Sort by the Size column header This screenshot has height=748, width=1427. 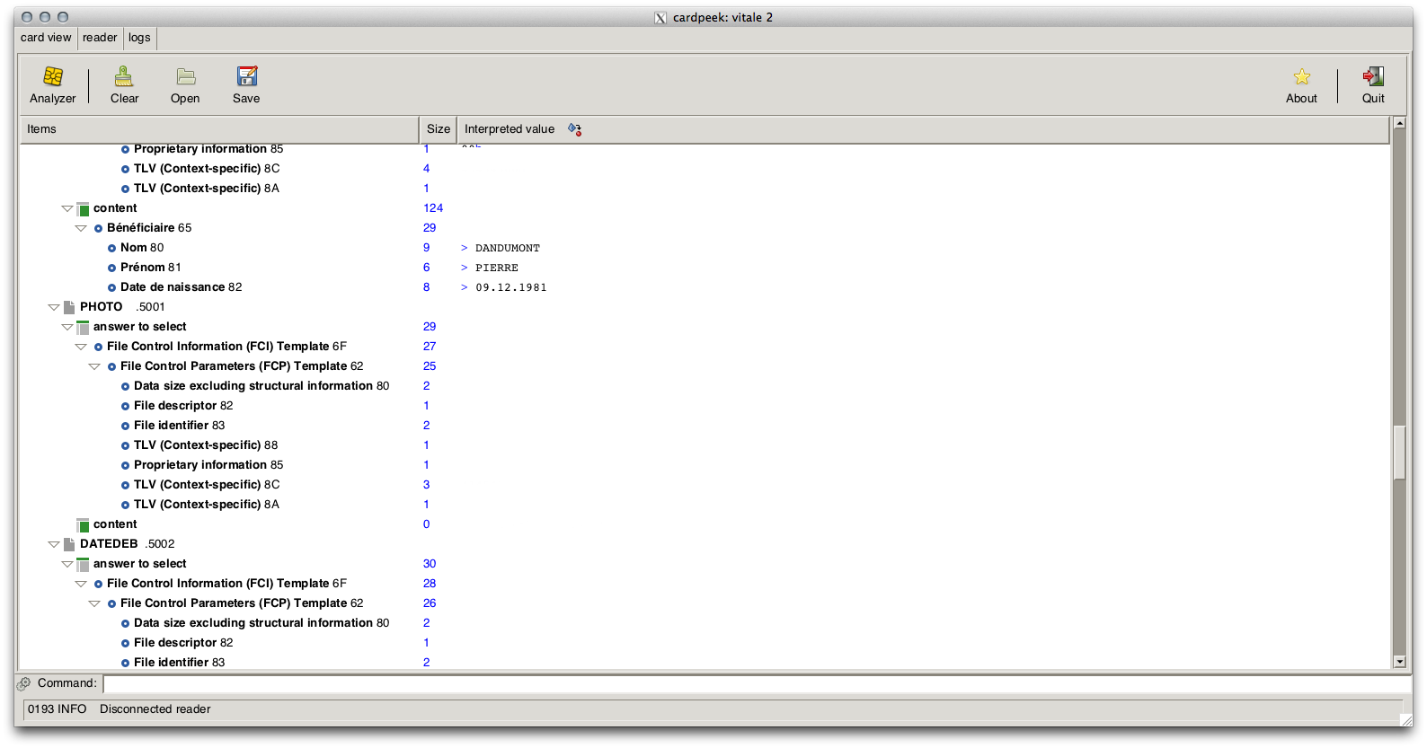click(438, 129)
